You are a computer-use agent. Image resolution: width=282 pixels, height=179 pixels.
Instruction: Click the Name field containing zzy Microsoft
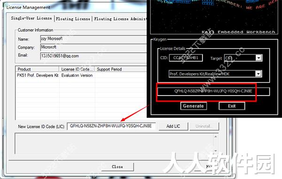point(94,39)
